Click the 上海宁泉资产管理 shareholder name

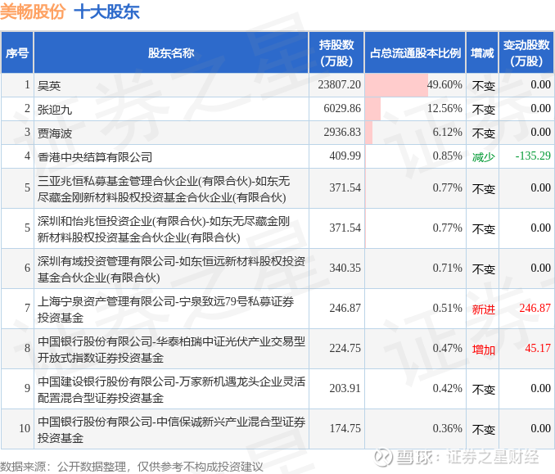(165, 309)
